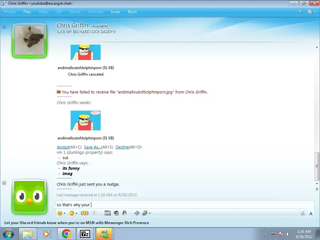Click Chris Griffin's display picture
320x240 pixels.
click(29, 40)
